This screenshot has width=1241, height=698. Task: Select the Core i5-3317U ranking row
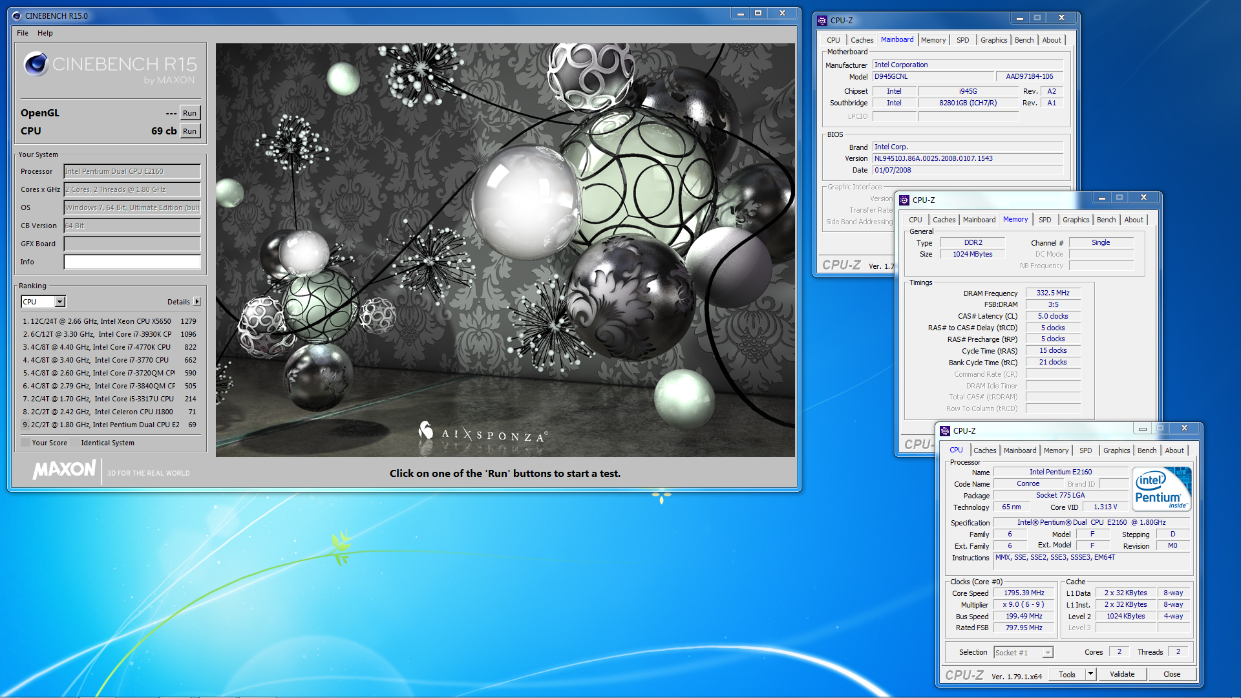110,399
